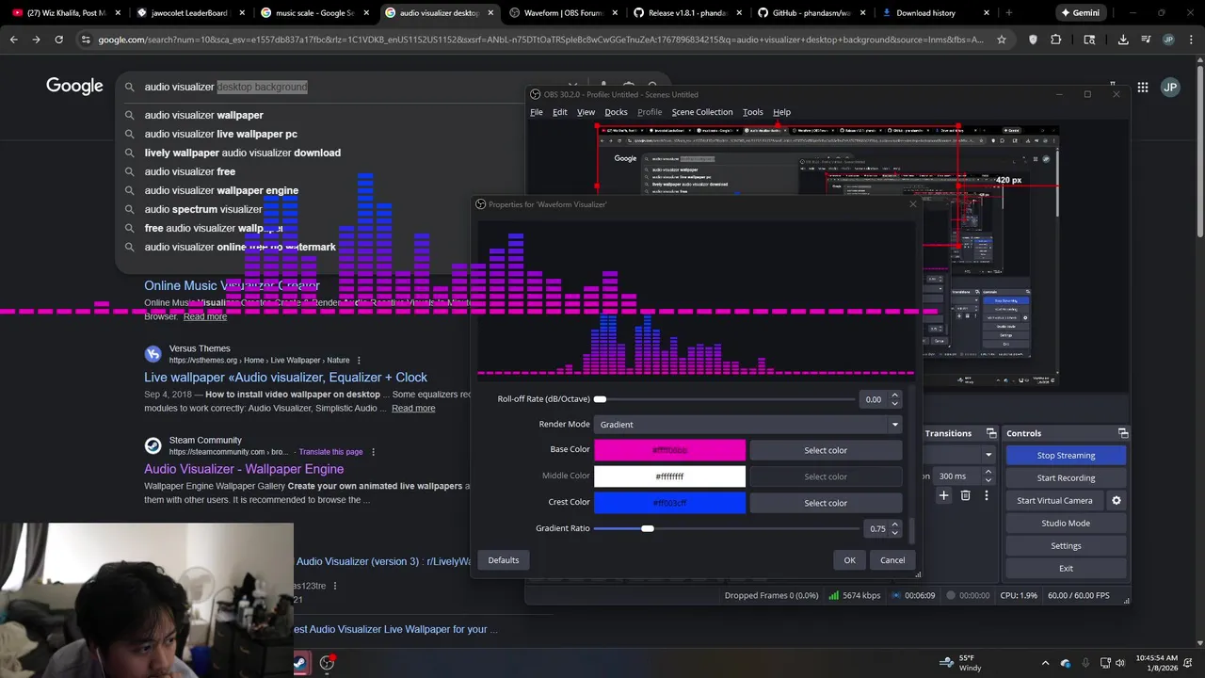This screenshot has height=678, width=1205.
Task: Open the OBS Tools menu
Action: click(752, 112)
